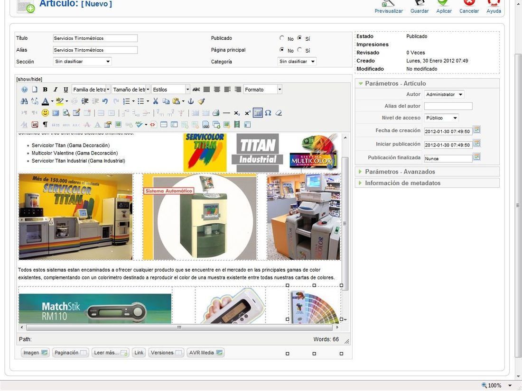Click the cleanup brush icon
This screenshot has height=391, width=522.
click(201, 101)
